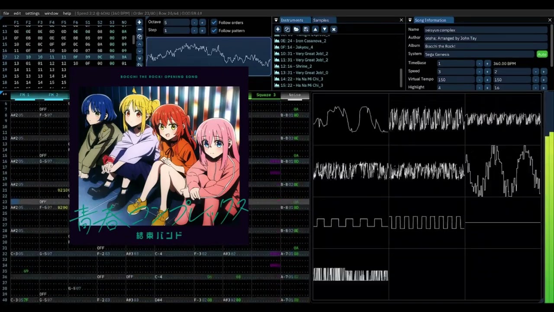This screenshot has width=554, height=312.
Task: Click the double-chevron move-to-end orders icon
Action: click(x=139, y=58)
